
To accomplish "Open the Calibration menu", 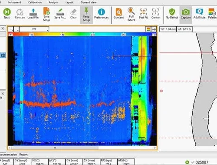I will click(35, 3).
